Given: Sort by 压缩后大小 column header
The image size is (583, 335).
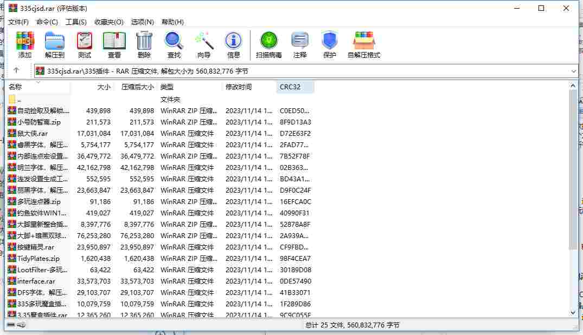Looking at the screenshot, I should pos(136,87).
